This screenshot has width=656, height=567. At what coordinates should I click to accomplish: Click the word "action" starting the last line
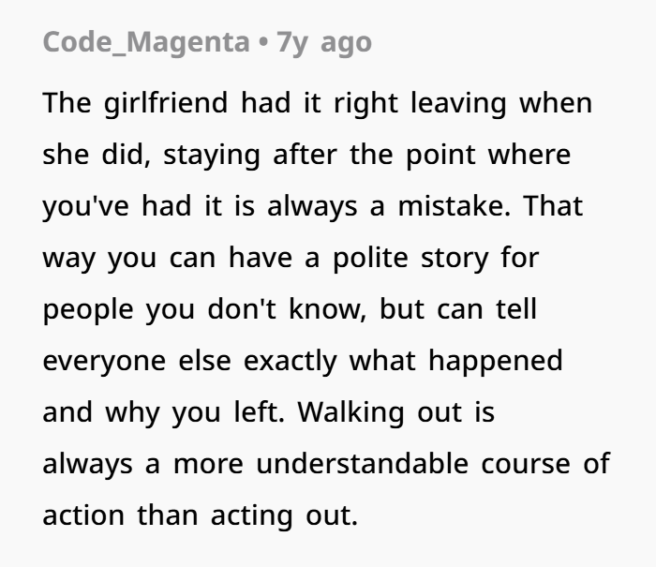82,515
